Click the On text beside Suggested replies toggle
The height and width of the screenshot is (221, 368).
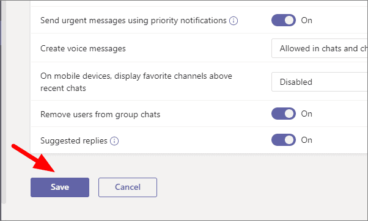(306, 140)
